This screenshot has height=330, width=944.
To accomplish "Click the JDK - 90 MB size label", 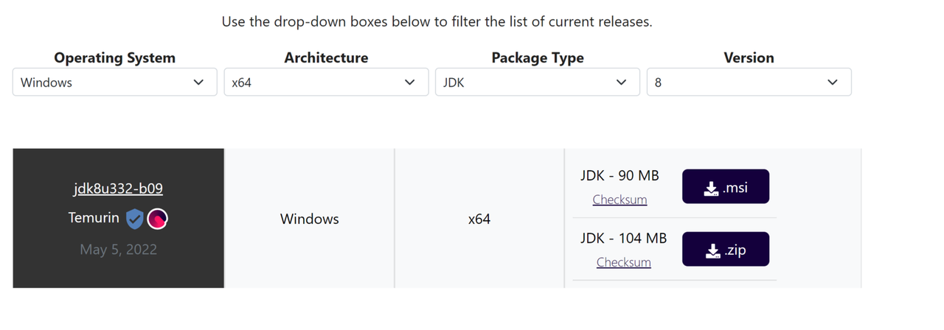I will coord(619,176).
